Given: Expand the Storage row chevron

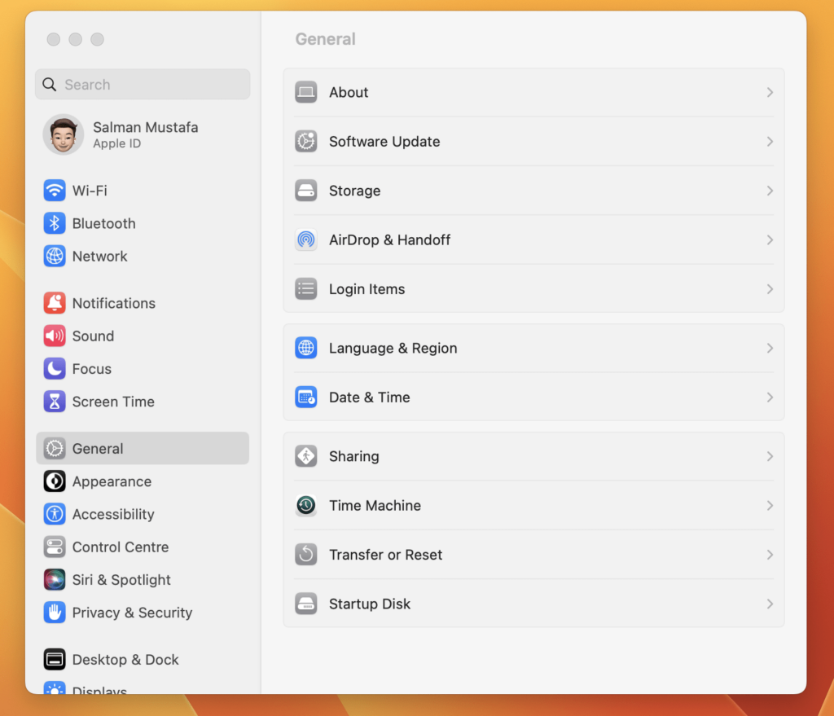Looking at the screenshot, I should coord(770,191).
